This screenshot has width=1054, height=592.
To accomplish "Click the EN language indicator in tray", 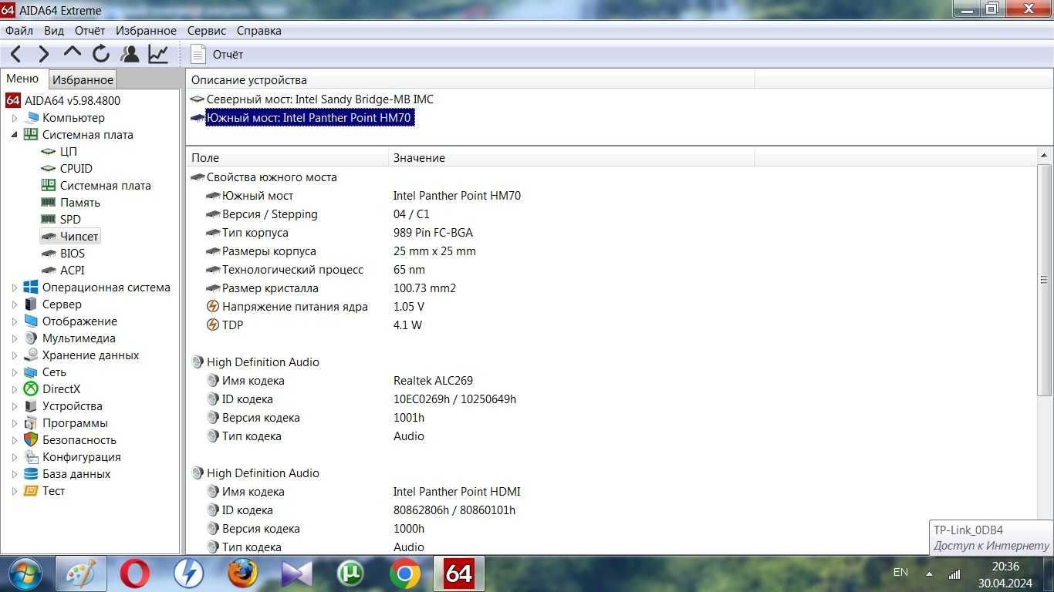I will click(900, 572).
